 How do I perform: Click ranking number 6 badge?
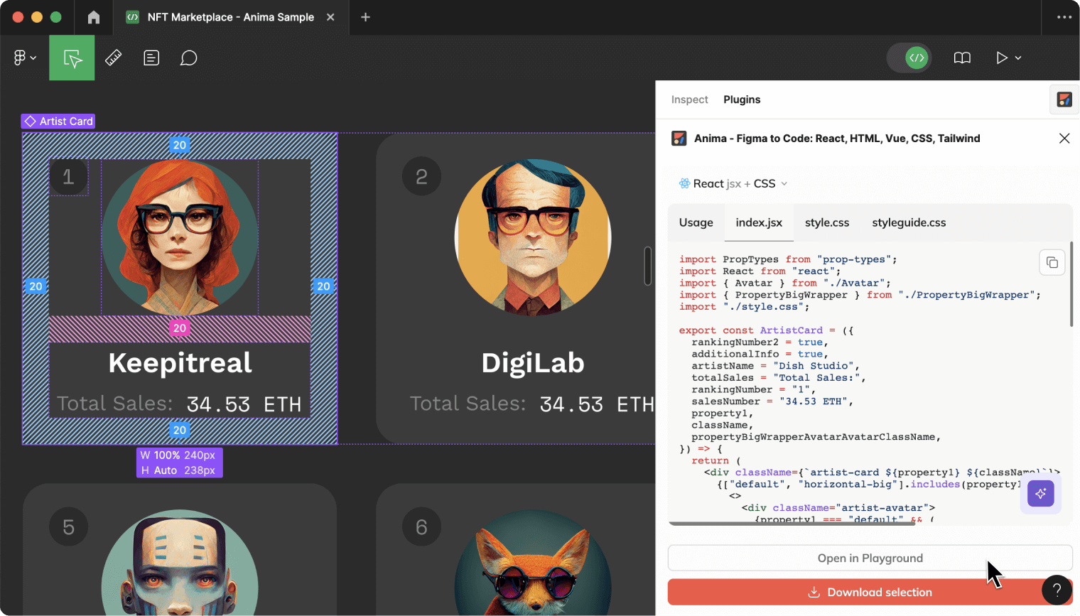coord(421,527)
